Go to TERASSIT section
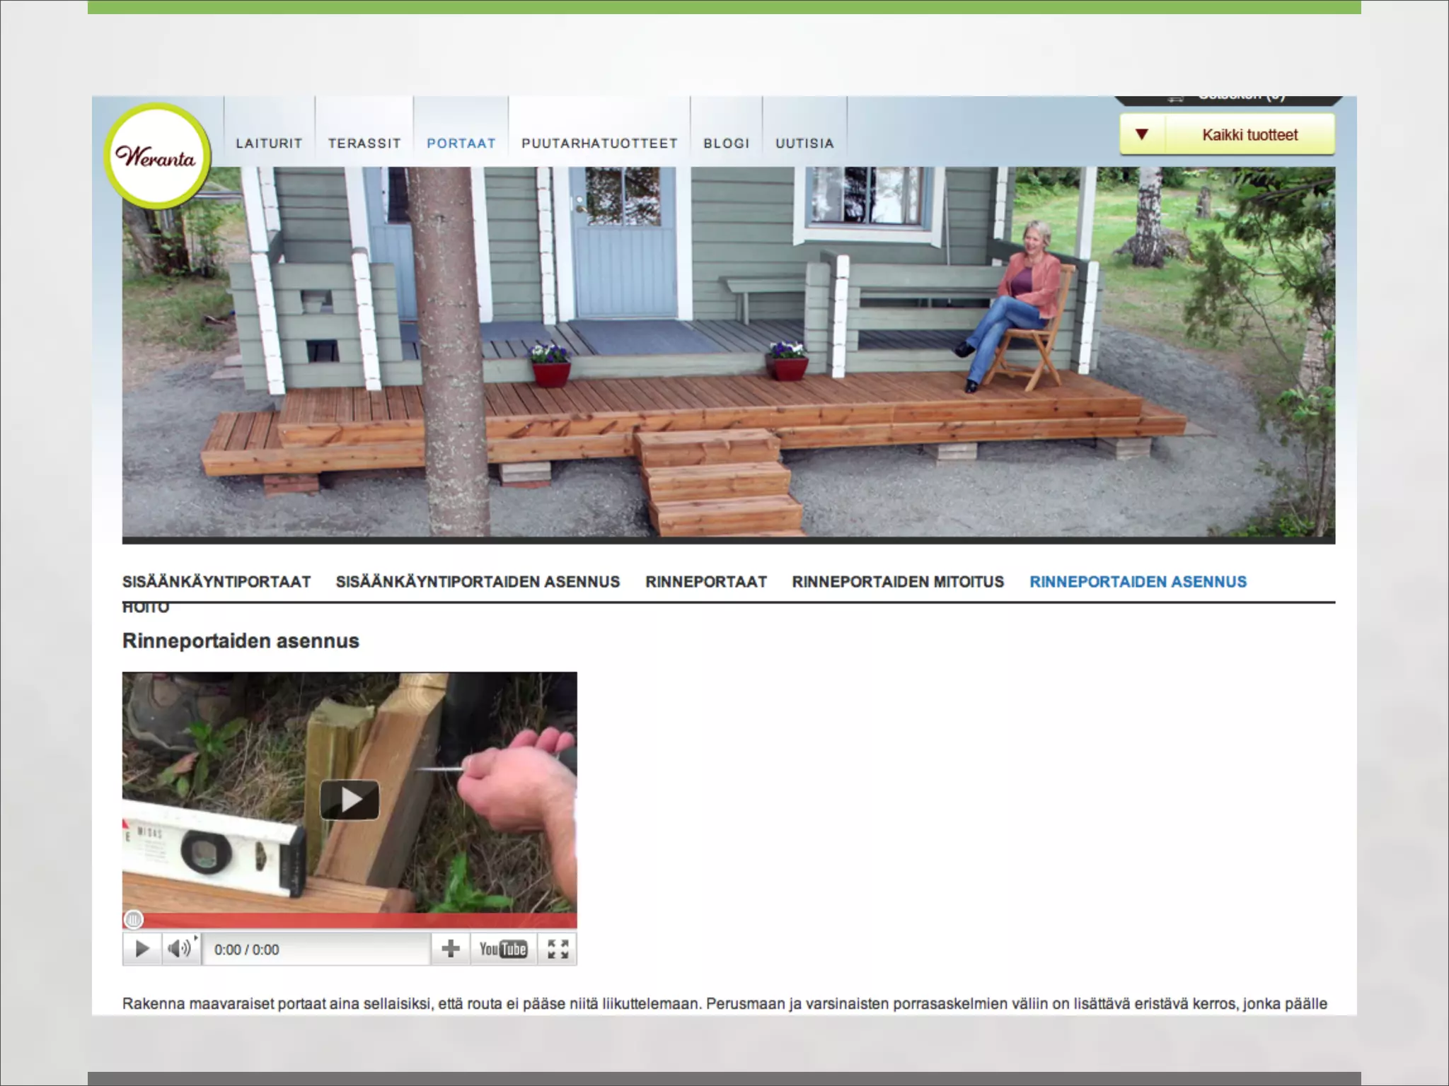The image size is (1449, 1086). pos(364,144)
